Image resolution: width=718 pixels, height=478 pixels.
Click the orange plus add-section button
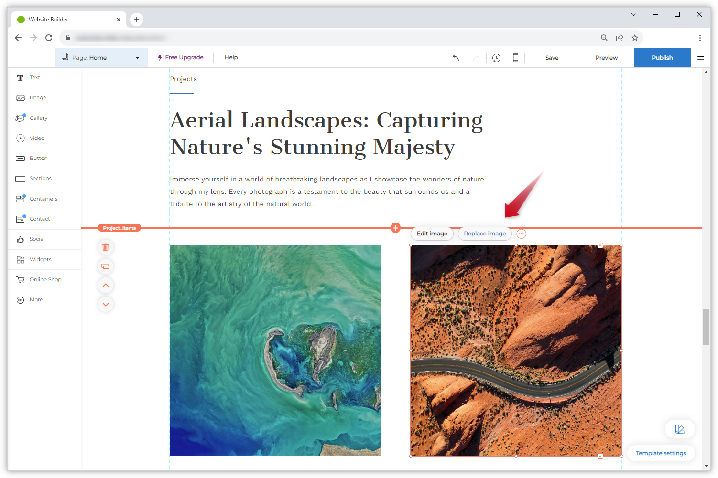pos(395,228)
